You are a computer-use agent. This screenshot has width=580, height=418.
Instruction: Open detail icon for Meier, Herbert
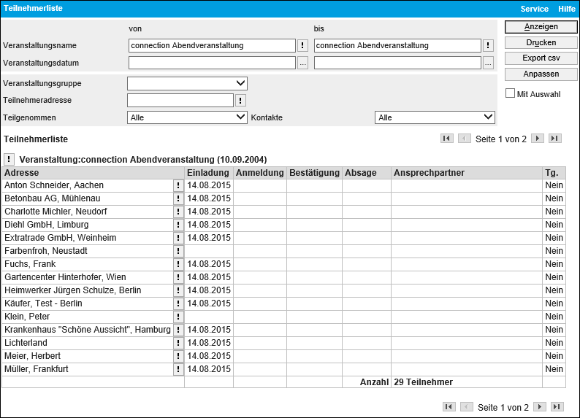pos(178,356)
